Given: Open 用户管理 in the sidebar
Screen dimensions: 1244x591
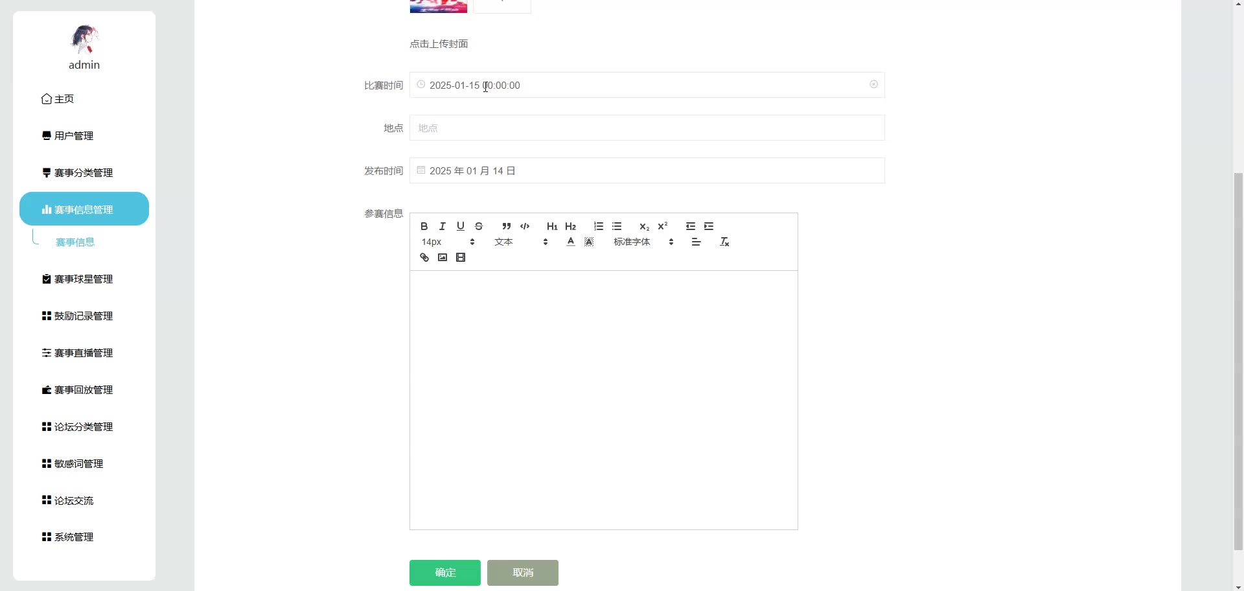Looking at the screenshot, I should (74, 136).
